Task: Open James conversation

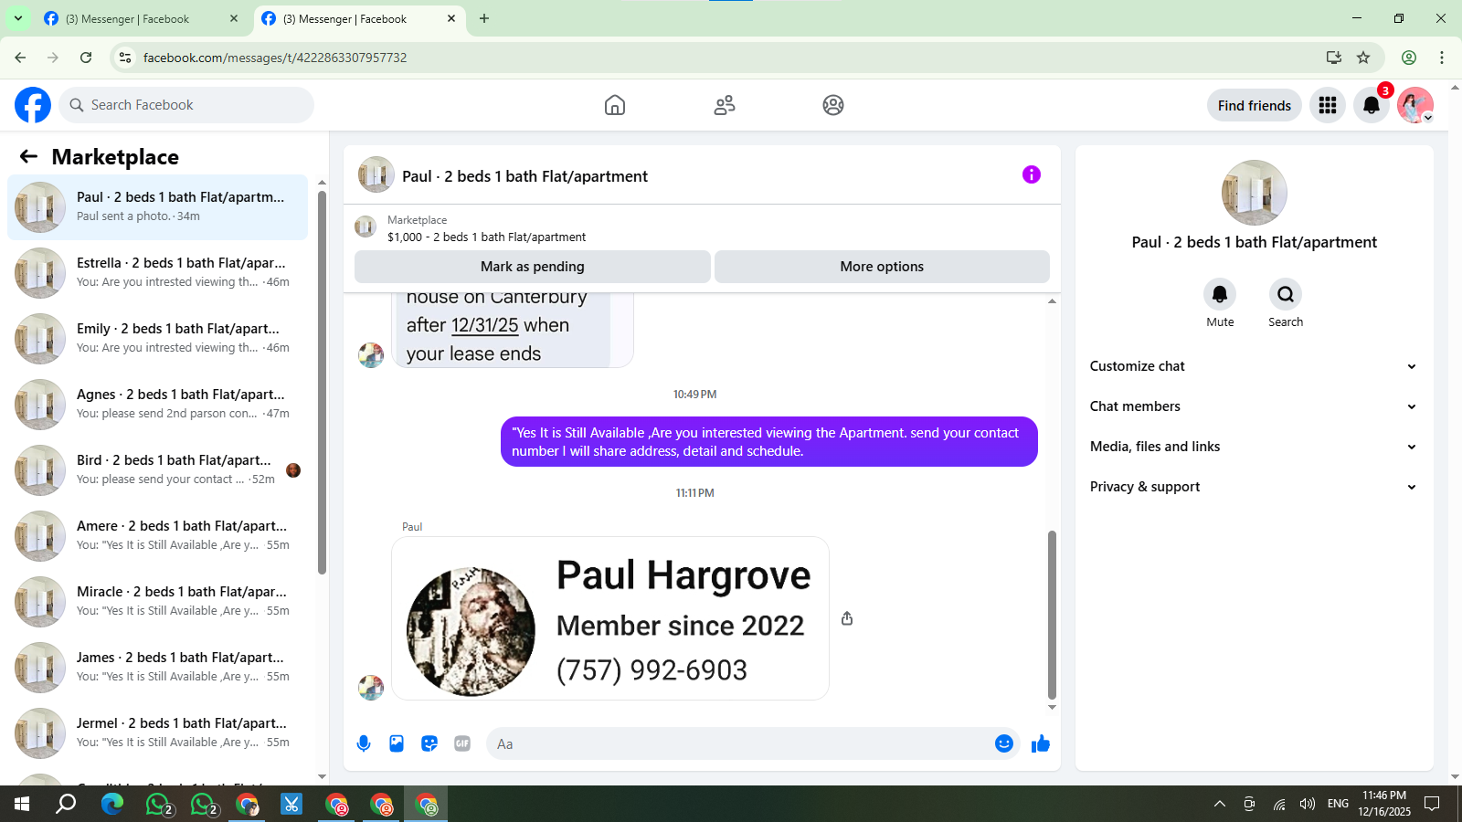Action: pyautogui.click(x=157, y=668)
